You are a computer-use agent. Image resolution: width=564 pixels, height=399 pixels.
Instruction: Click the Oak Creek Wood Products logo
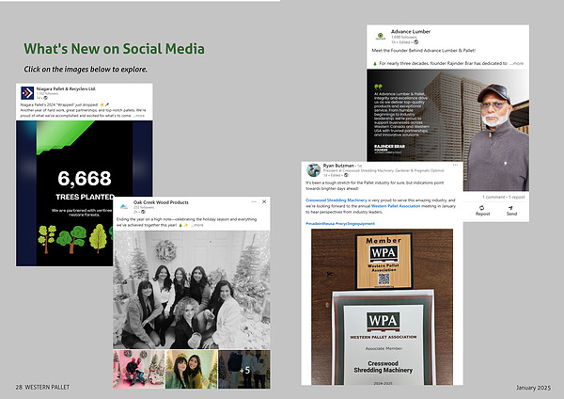coord(124,204)
